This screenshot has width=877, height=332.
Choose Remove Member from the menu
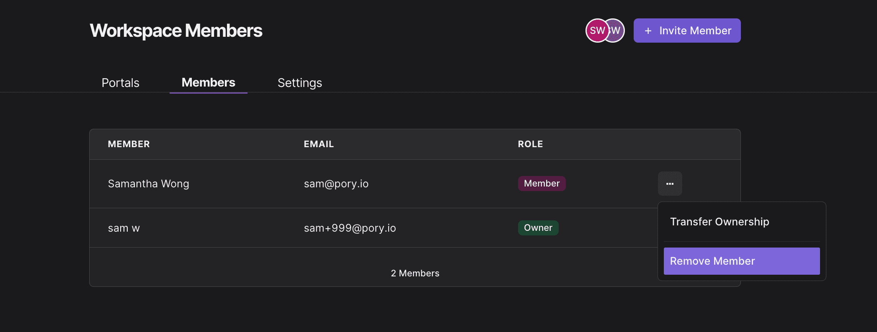[742, 261]
